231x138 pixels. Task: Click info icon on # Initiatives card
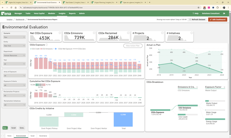click(192, 33)
